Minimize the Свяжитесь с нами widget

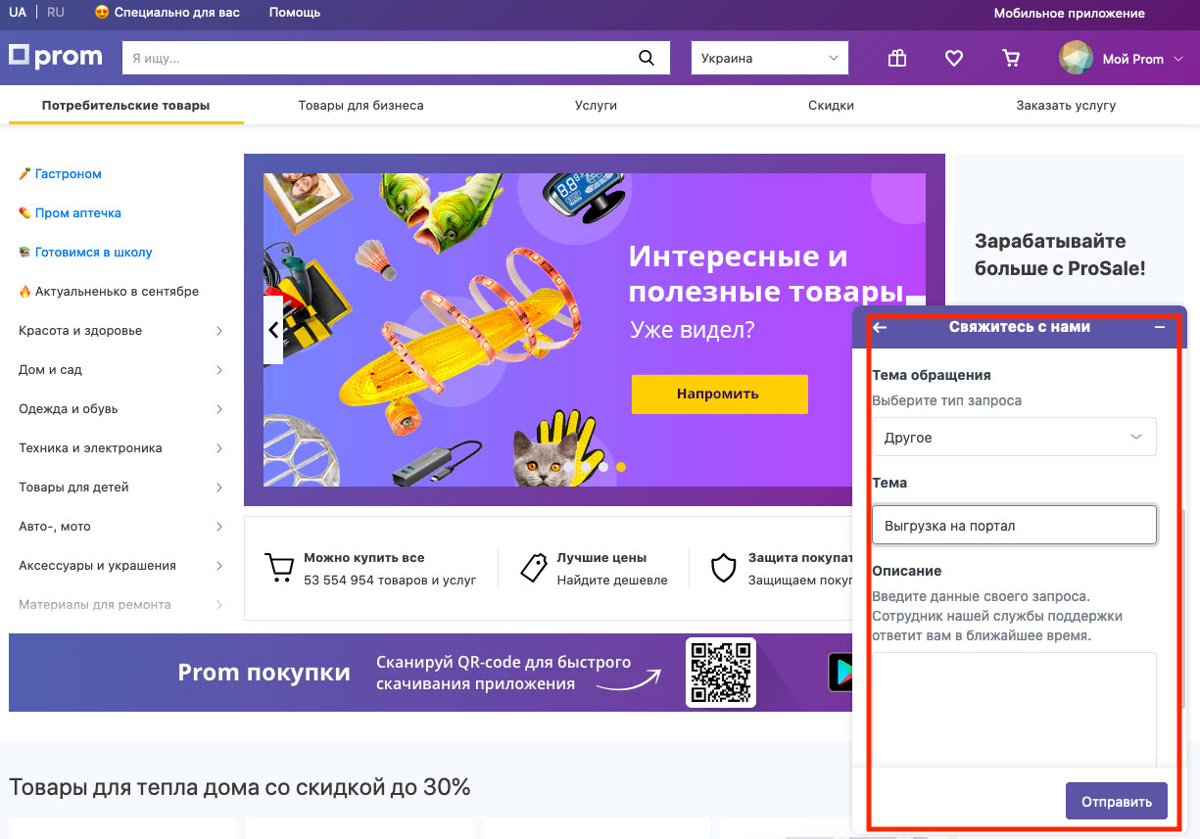(x=1160, y=327)
